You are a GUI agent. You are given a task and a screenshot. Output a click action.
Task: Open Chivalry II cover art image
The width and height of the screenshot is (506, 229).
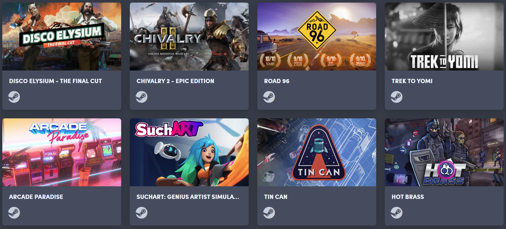click(x=189, y=36)
